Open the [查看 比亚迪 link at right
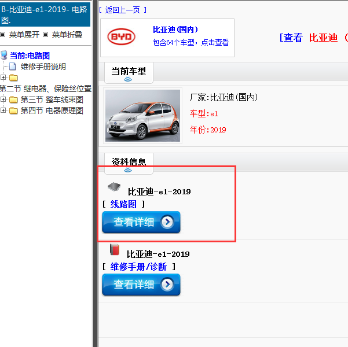The image size is (348, 347). 313,38
